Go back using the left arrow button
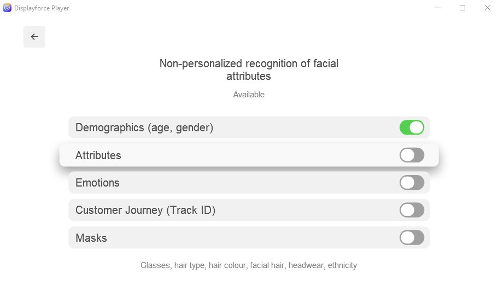The image size is (498, 291). pos(34,37)
